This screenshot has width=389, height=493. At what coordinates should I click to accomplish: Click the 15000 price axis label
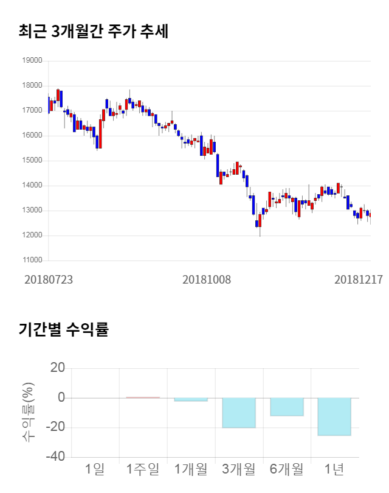(x=32, y=161)
